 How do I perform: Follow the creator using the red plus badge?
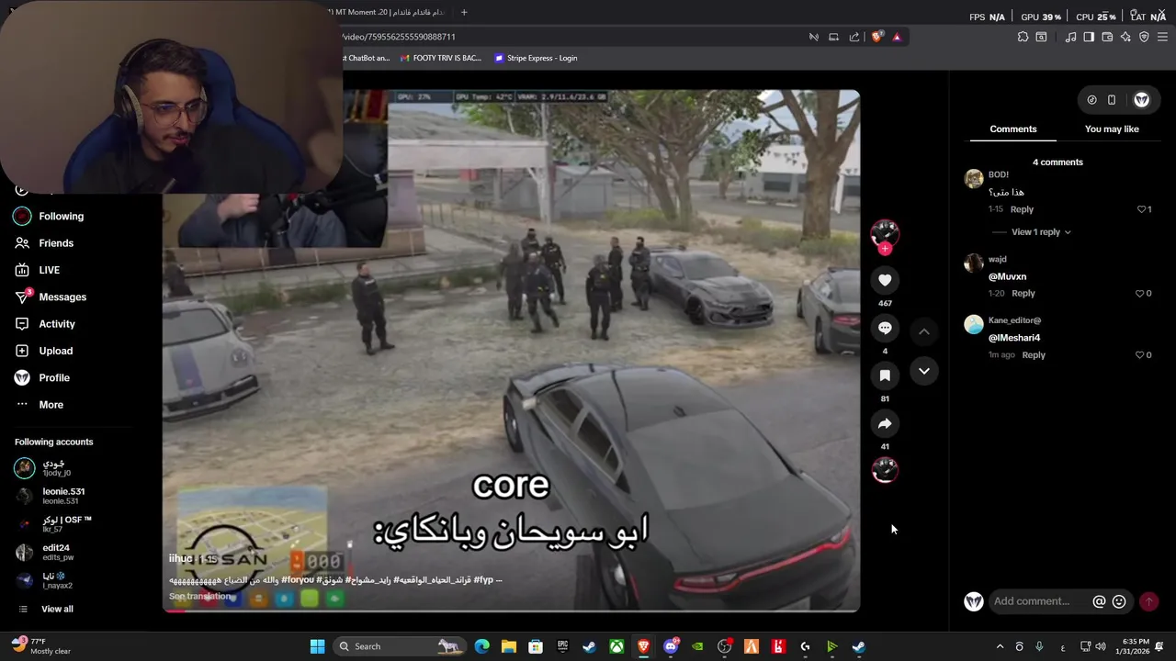coord(885,249)
